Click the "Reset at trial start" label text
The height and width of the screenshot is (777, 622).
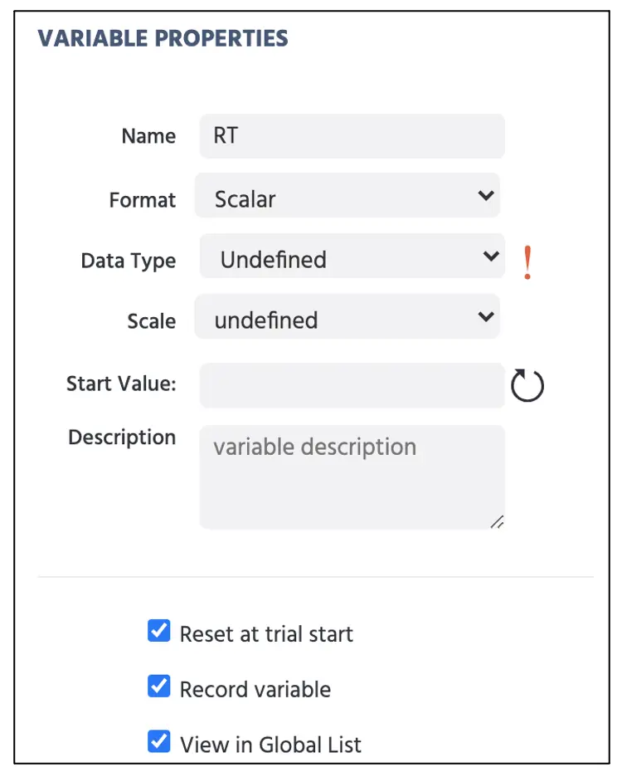266,633
